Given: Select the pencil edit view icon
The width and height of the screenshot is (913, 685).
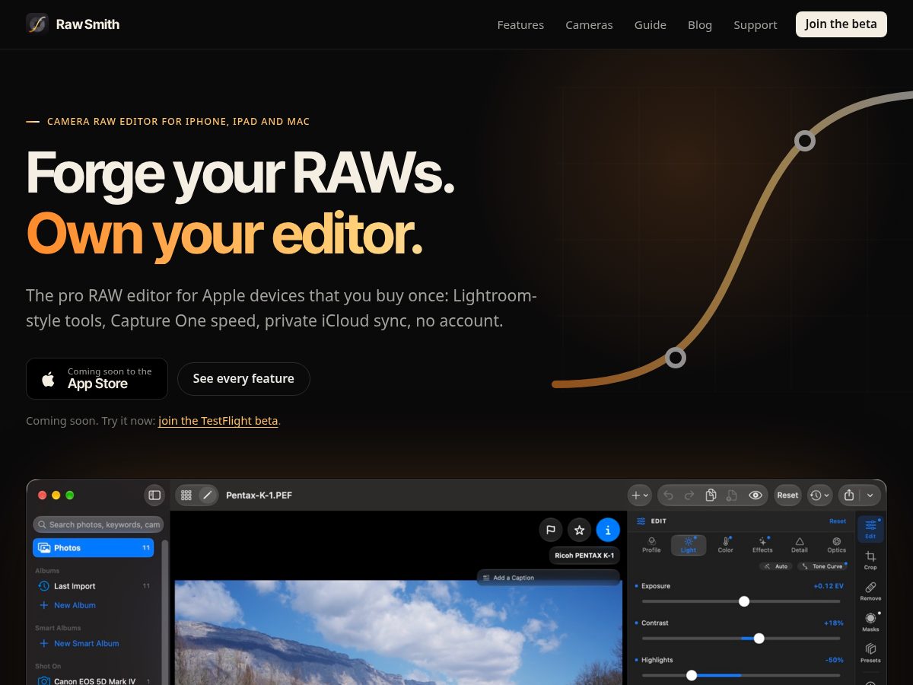Looking at the screenshot, I should coord(207,495).
